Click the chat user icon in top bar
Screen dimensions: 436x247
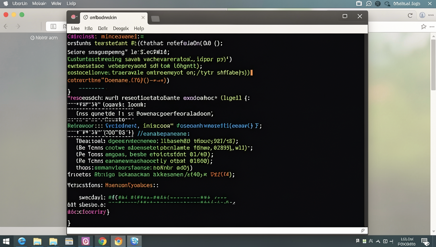click(x=387, y=4)
